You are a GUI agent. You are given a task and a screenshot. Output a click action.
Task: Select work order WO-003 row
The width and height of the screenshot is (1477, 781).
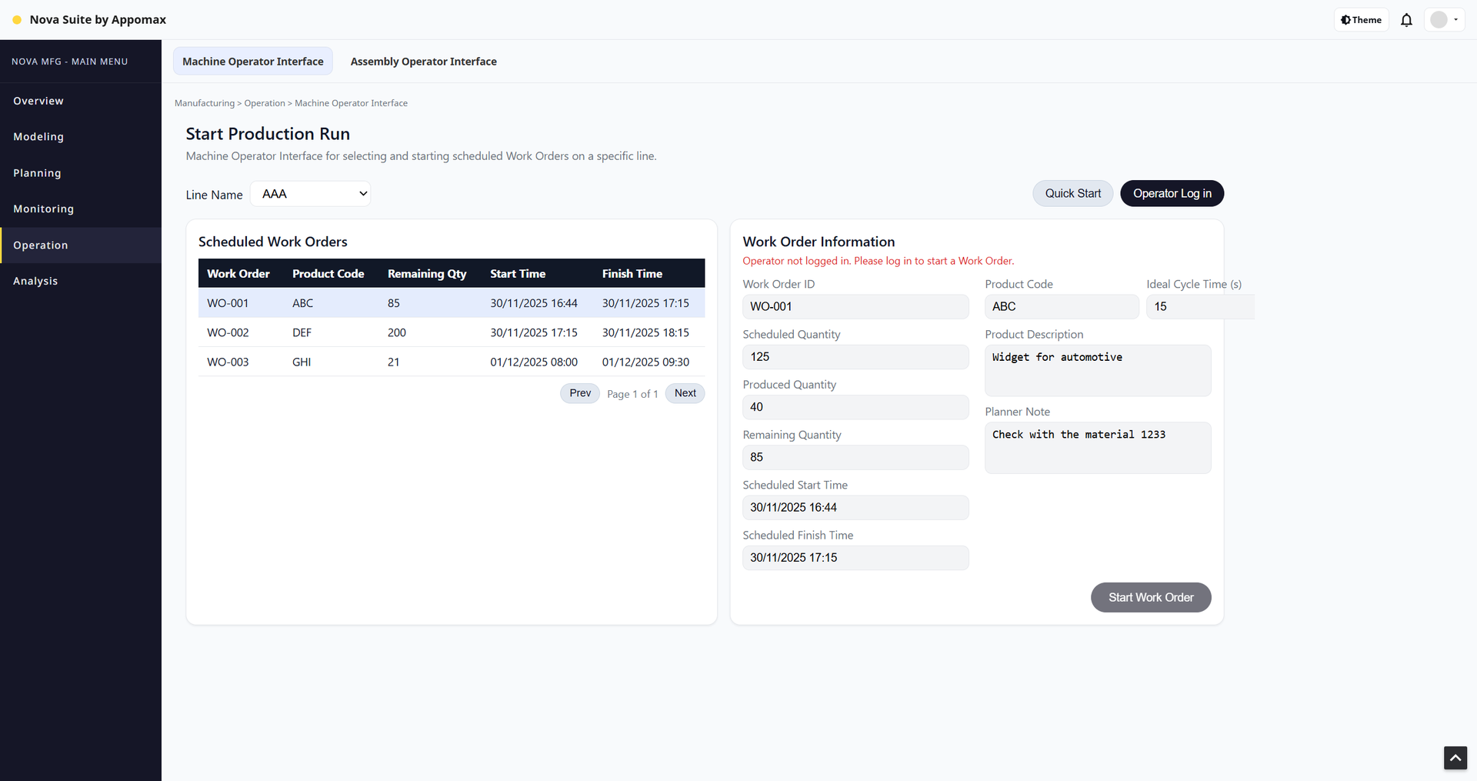point(451,362)
